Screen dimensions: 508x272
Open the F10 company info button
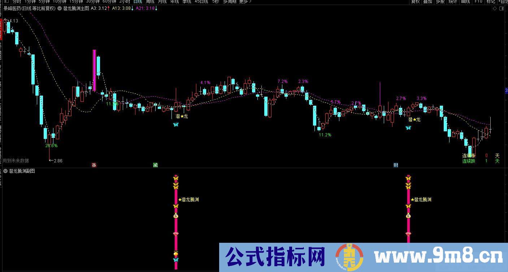tap(478, 1)
